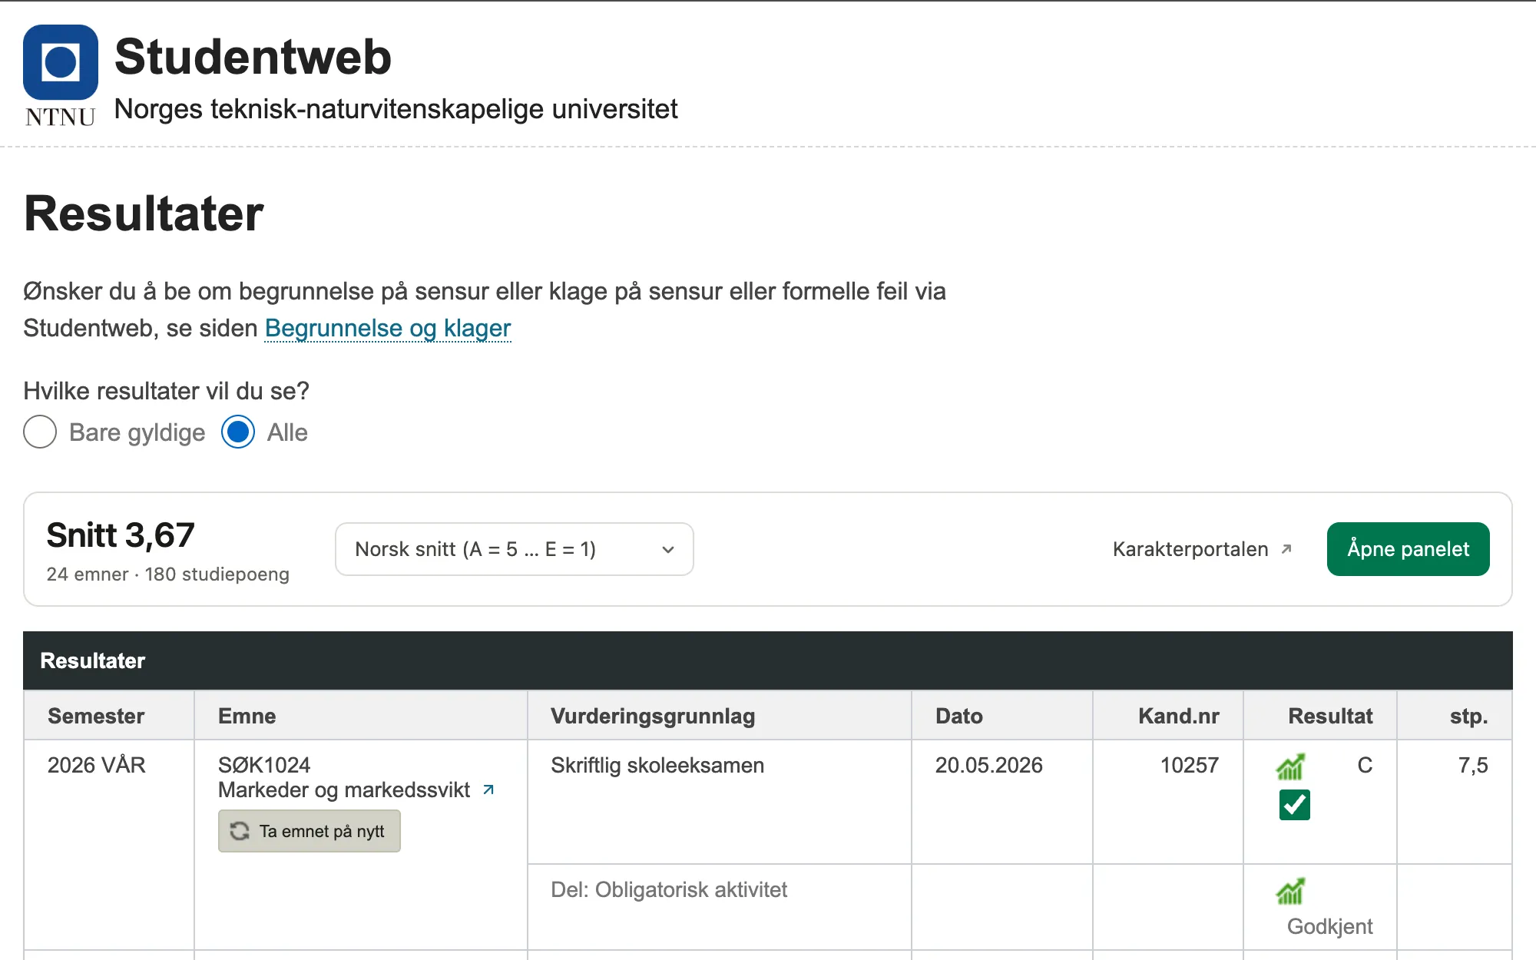The width and height of the screenshot is (1536, 960).
Task: Open SØK1024 course page external arrow
Action: coord(488,790)
